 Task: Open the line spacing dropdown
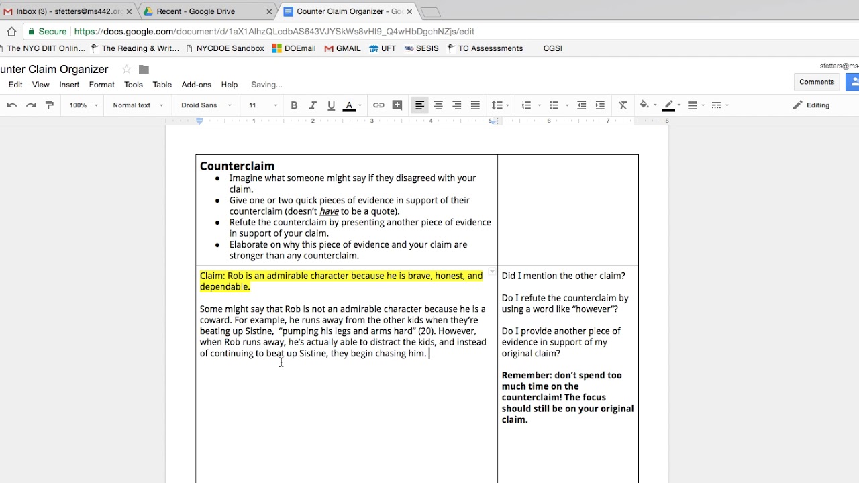(x=500, y=105)
